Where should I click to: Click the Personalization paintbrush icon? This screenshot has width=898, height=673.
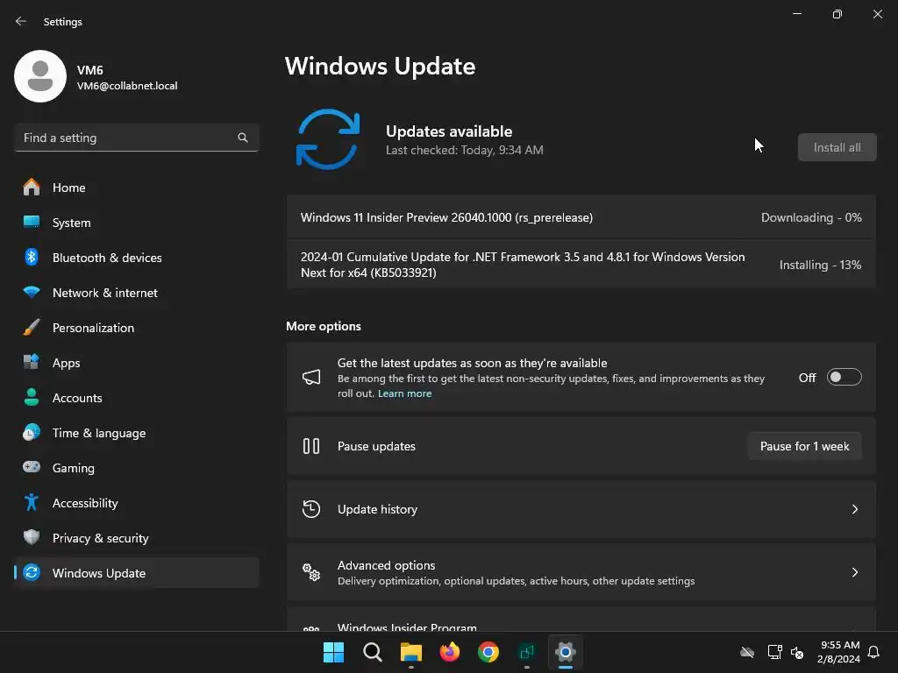tap(32, 328)
